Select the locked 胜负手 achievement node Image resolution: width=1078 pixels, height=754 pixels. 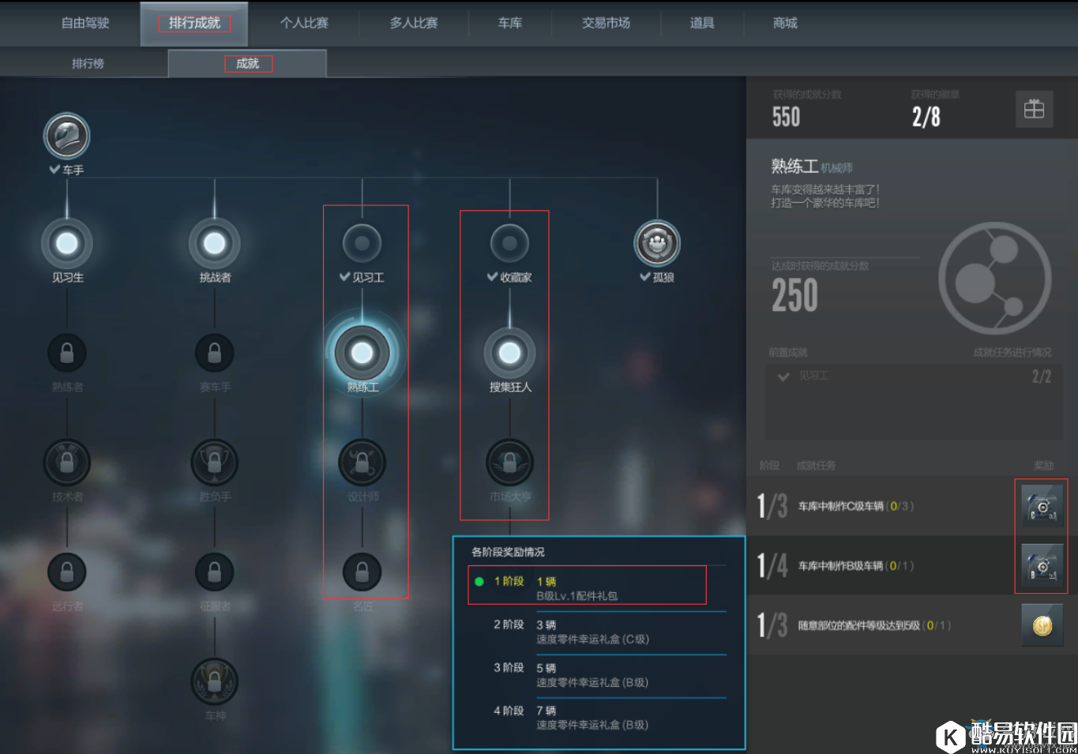pos(214,463)
